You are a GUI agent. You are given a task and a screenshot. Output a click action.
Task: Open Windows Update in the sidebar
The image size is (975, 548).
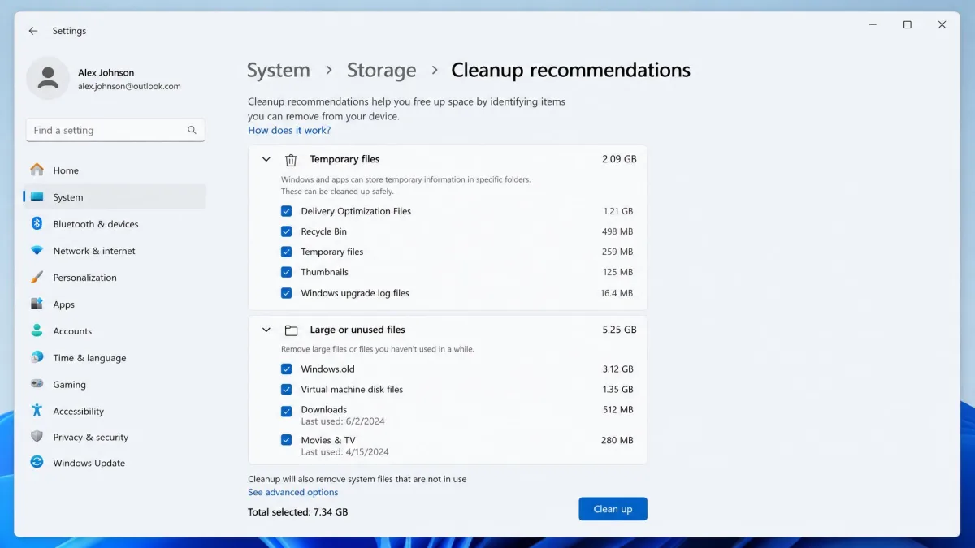pyautogui.click(x=115, y=463)
